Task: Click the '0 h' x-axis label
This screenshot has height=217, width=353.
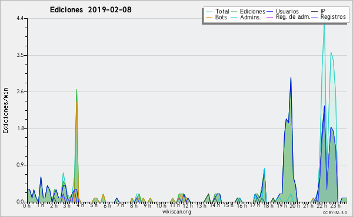Action: [x=27, y=206]
